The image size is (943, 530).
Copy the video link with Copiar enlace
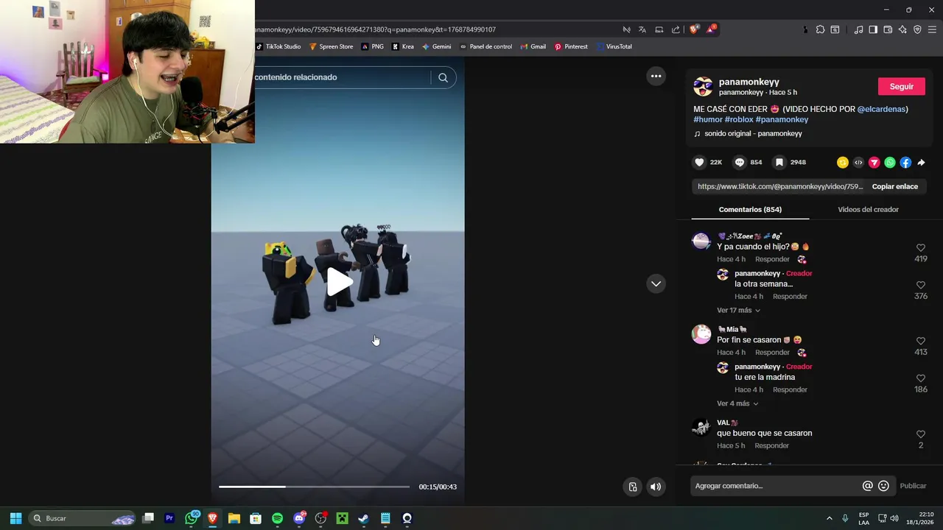tap(894, 186)
